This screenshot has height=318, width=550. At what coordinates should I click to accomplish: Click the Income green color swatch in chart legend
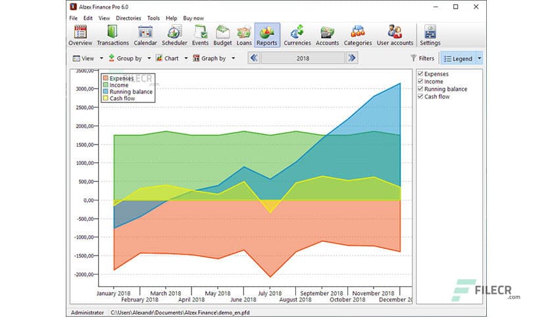[105, 85]
